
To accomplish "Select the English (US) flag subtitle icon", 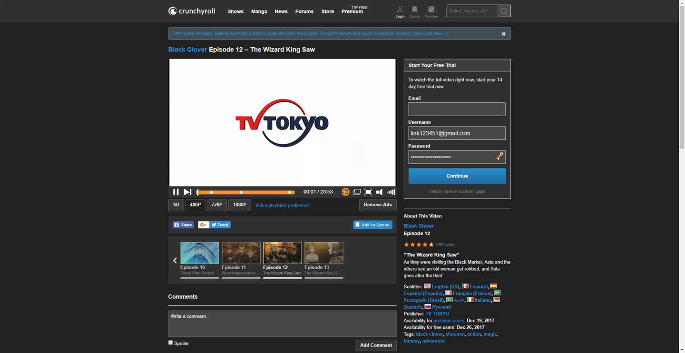I will point(427,286).
